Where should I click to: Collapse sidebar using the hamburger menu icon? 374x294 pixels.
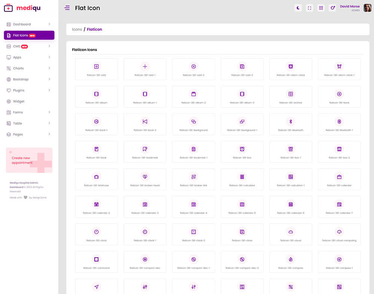point(67,8)
